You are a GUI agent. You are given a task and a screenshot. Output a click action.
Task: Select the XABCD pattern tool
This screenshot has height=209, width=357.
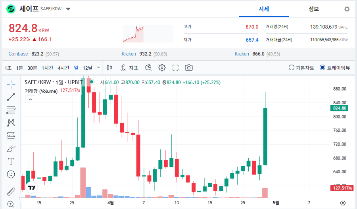[x=11, y=123]
